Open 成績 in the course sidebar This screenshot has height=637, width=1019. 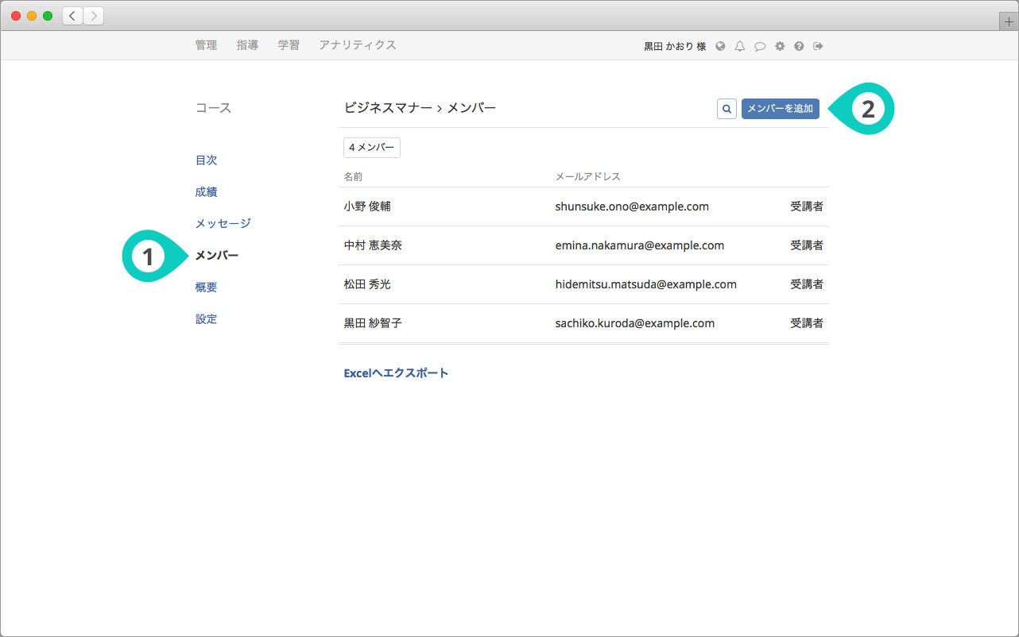pos(206,191)
